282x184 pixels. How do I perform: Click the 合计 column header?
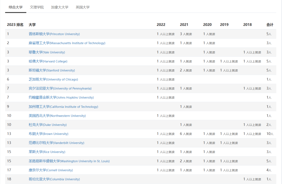point(270,25)
